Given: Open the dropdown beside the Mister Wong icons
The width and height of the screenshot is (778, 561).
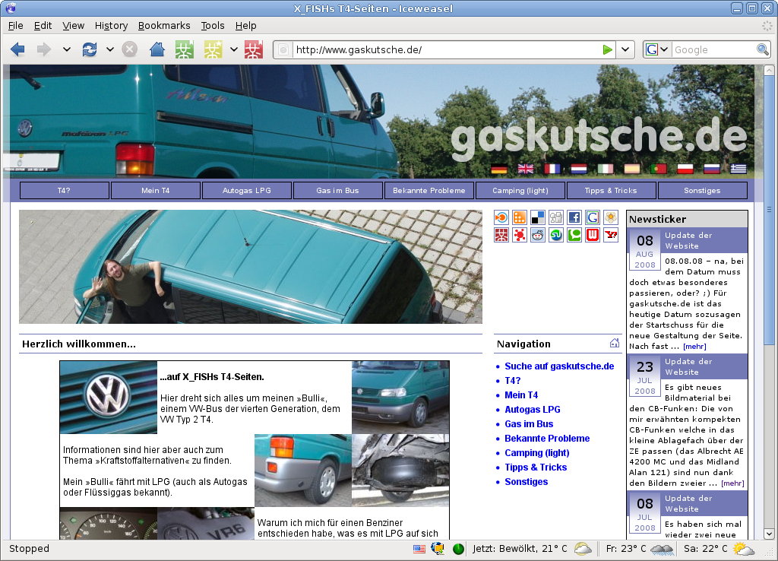Looking at the screenshot, I should (234, 49).
